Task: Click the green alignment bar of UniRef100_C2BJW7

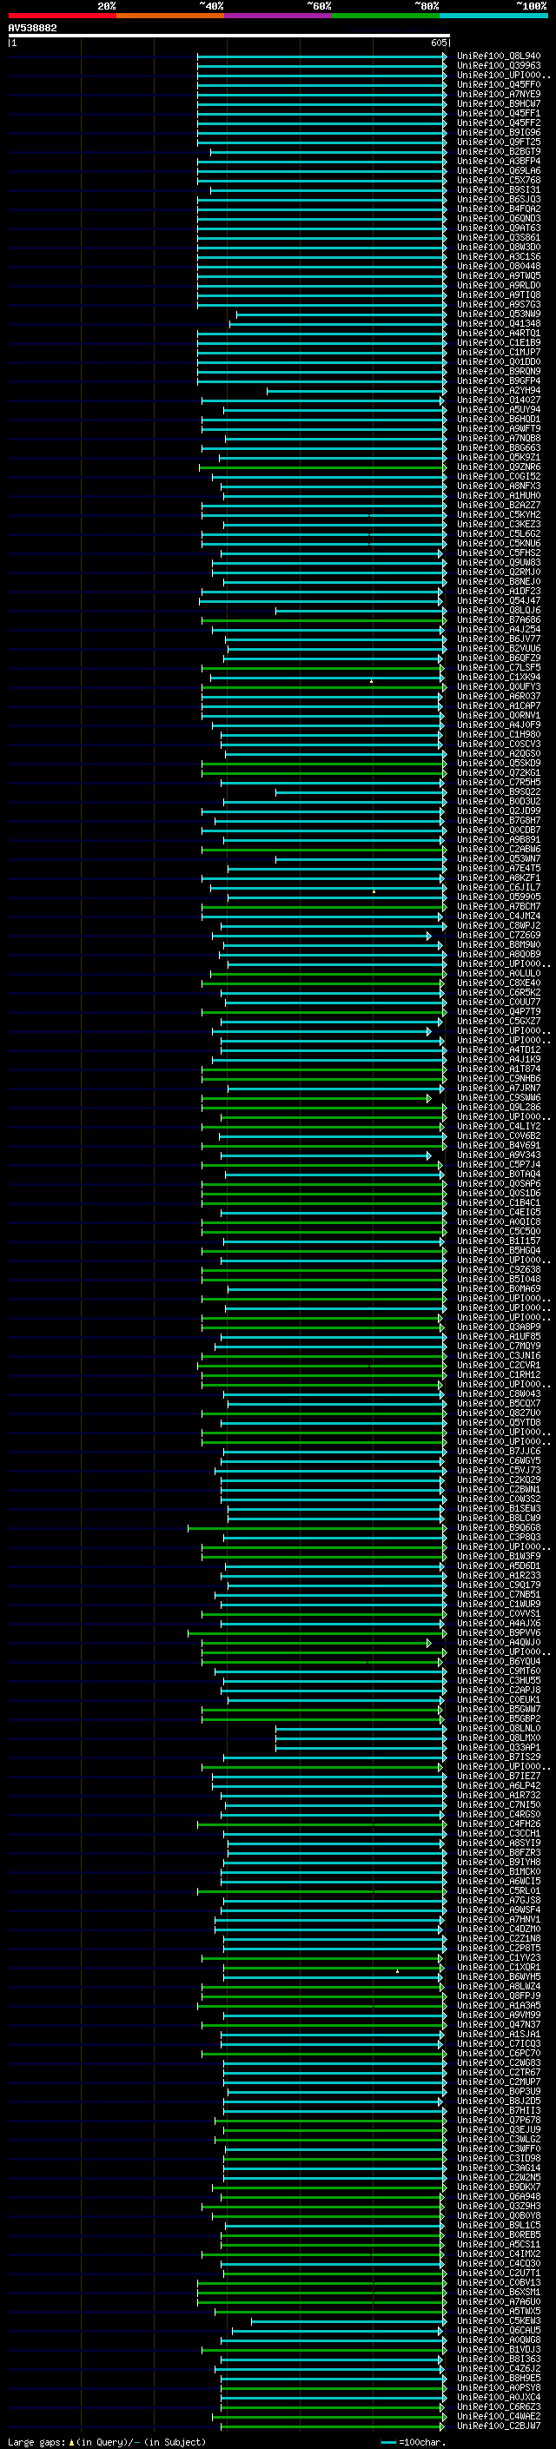Action: coord(333,2426)
